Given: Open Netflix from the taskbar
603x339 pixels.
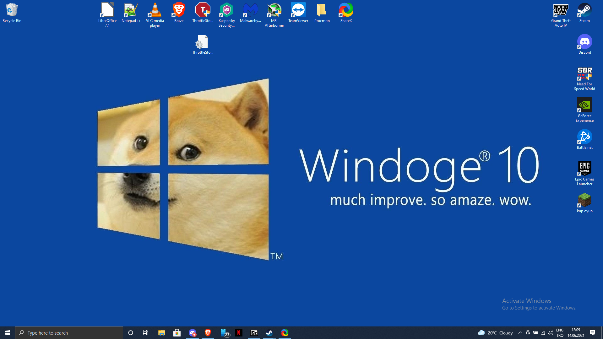Looking at the screenshot, I should (239, 333).
